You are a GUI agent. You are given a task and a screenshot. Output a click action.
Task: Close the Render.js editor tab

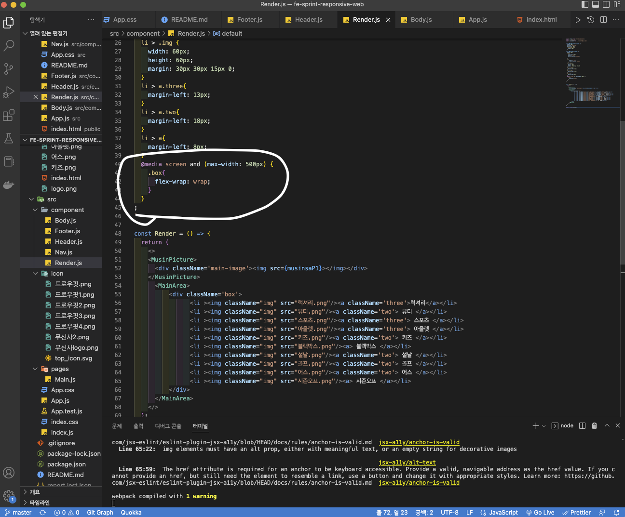[x=388, y=20]
